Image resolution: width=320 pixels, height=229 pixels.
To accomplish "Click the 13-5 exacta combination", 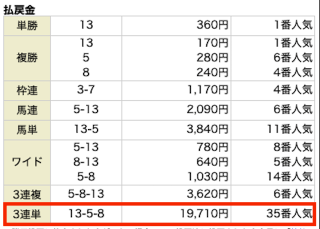I will (86, 129).
